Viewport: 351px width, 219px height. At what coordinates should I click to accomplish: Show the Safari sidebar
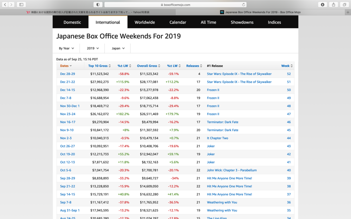(x=21, y=5)
